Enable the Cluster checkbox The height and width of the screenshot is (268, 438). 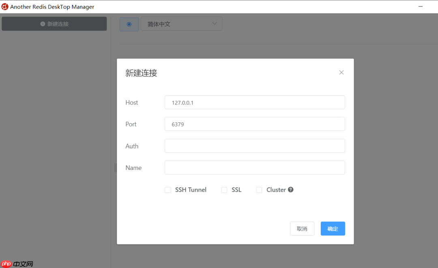point(259,189)
